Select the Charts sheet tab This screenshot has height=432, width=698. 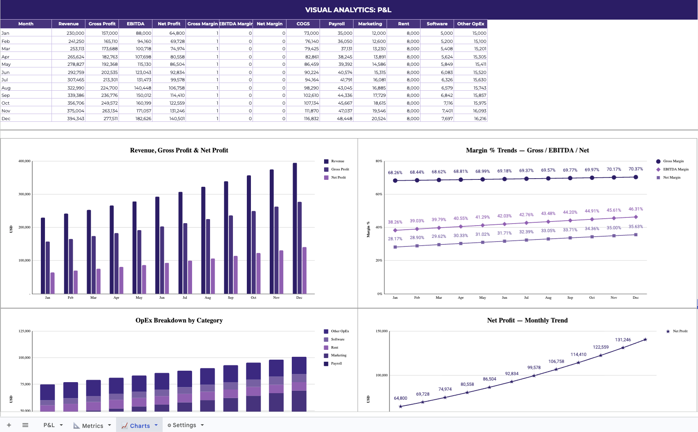point(140,425)
